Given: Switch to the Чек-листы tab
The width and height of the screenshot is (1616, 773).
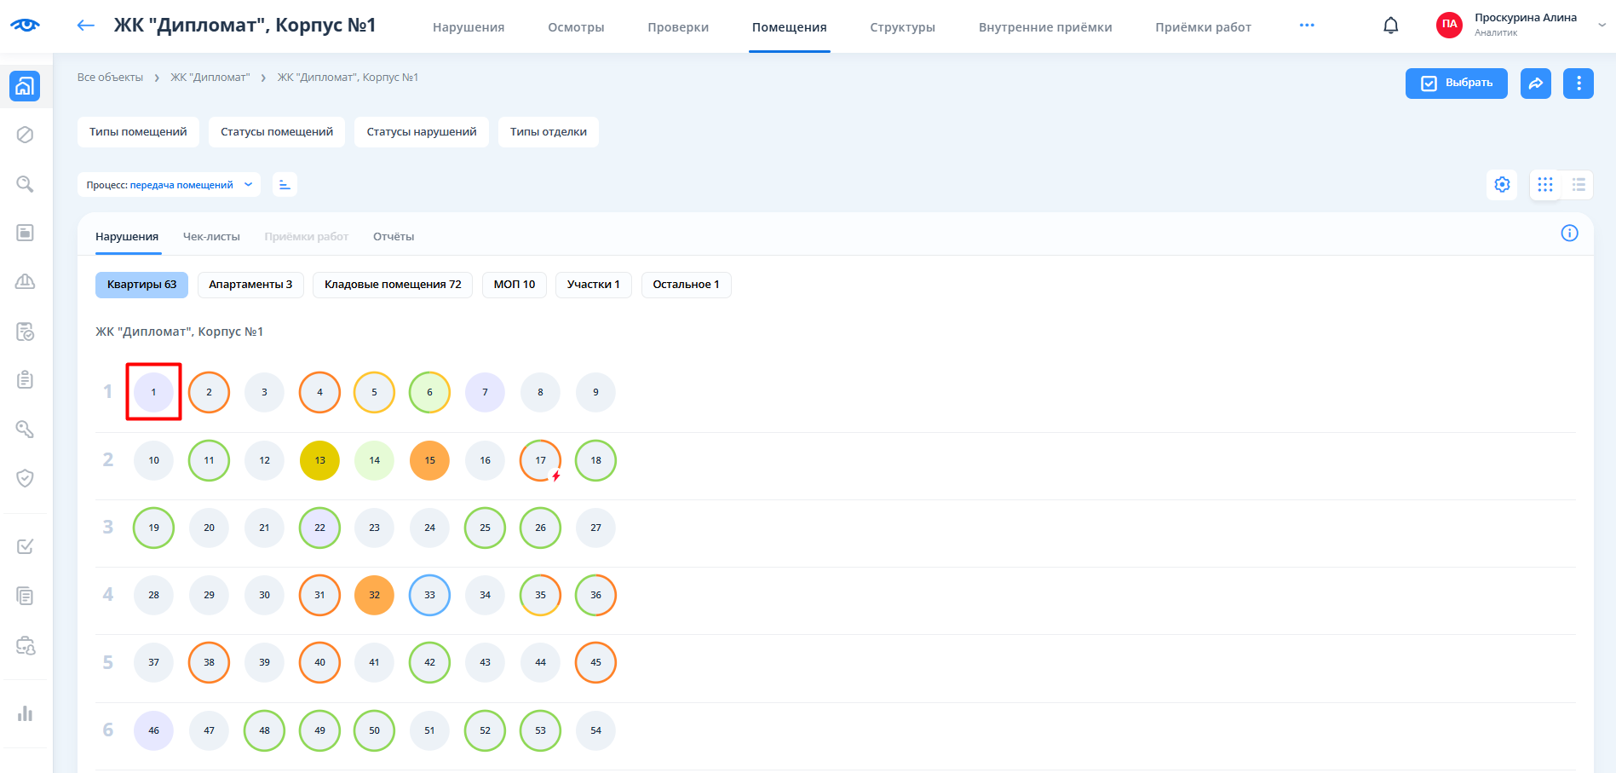Looking at the screenshot, I should tap(211, 237).
